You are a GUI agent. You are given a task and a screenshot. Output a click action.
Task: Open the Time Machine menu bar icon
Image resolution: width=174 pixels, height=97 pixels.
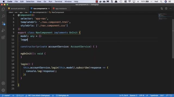click(121, 2)
